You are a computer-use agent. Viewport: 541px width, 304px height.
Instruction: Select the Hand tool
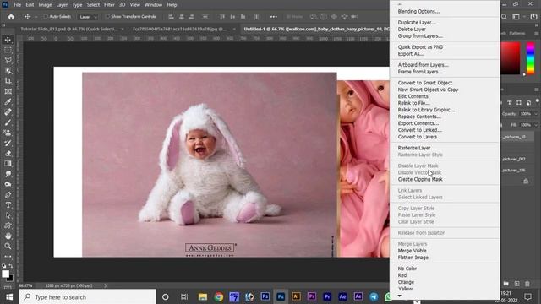click(x=8, y=236)
